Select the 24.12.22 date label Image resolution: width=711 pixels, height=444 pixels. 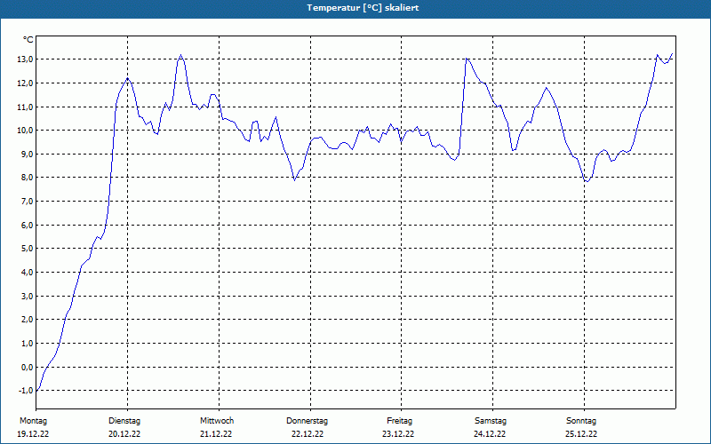[490, 434]
